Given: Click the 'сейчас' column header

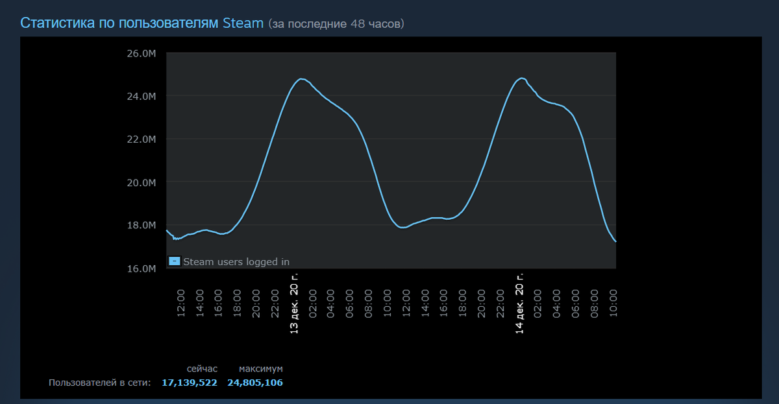Looking at the screenshot, I should point(203,368).
